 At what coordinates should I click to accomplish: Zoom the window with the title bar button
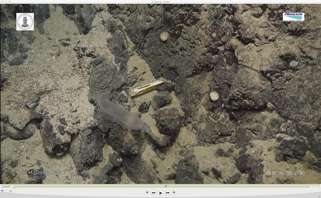(9, 2)
